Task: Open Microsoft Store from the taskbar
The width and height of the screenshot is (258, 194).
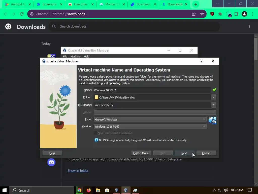Action: click(x=107, y=190)
